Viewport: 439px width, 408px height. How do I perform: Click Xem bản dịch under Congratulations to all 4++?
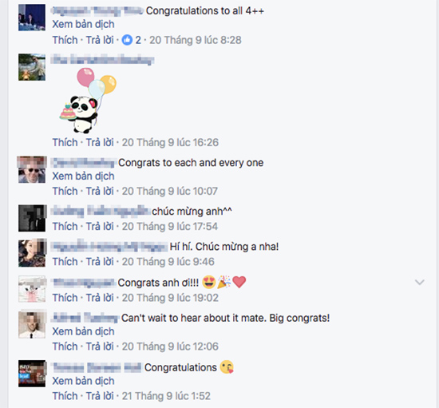84,25
